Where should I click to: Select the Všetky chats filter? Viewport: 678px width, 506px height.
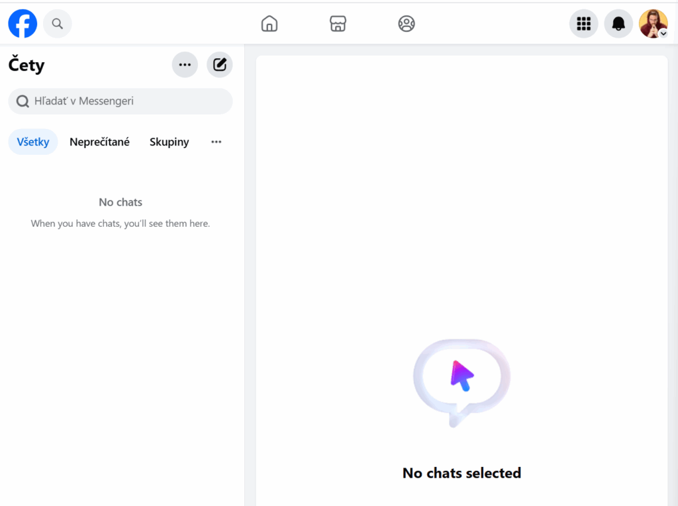coord(32,142)
